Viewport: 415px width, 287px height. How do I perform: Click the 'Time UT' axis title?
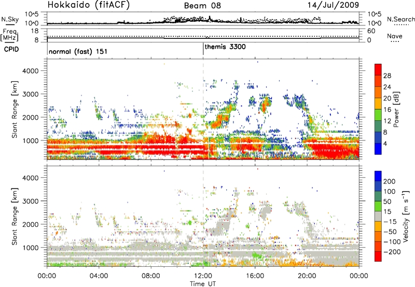click(203, 284)
